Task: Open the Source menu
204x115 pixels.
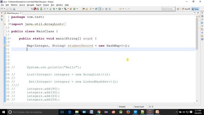Action: pyautogui.click(x=22, y=5)
